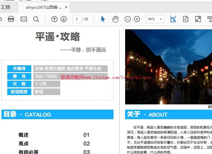
Task: Zoom out with the minus button
Action: (x=128, y=19)
